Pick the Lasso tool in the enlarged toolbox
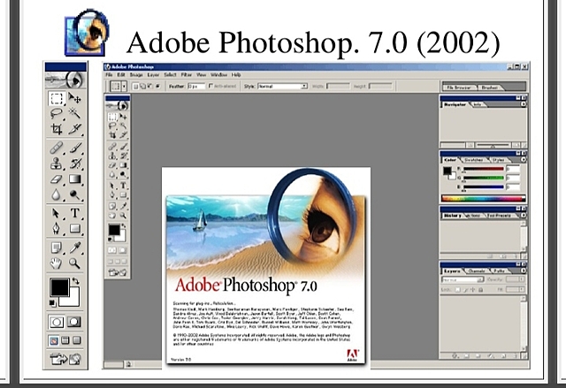This screenshot has height=388, width=566. point(57,114)
